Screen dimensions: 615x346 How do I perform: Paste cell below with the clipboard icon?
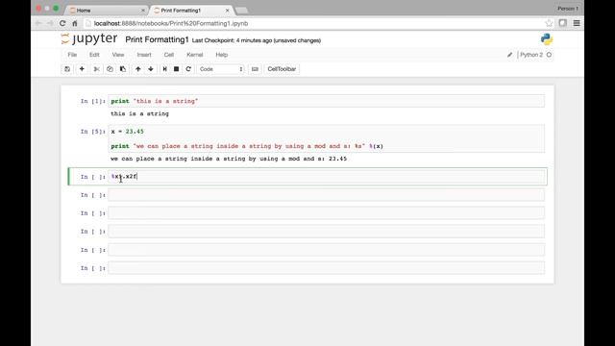[123, 69]
